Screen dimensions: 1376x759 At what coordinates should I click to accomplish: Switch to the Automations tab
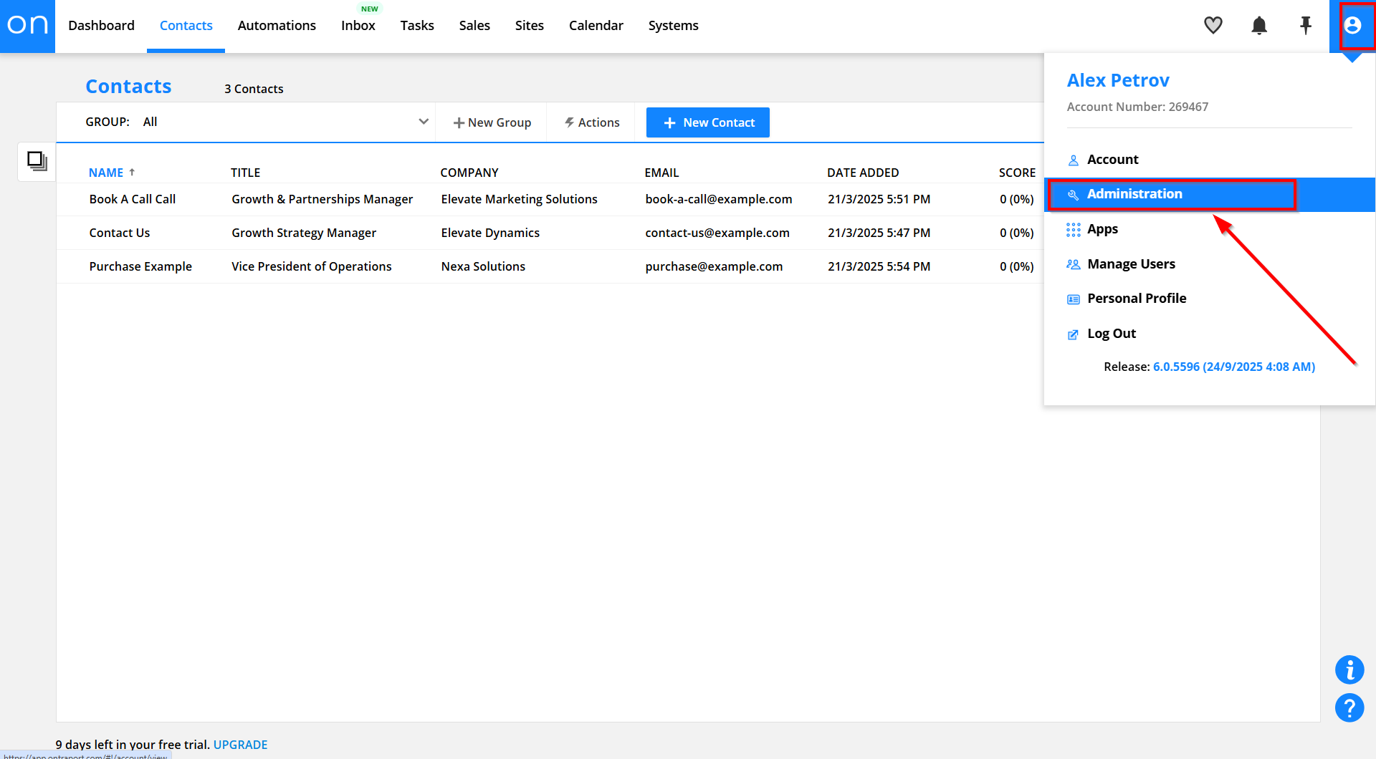[x=277, y=26]
